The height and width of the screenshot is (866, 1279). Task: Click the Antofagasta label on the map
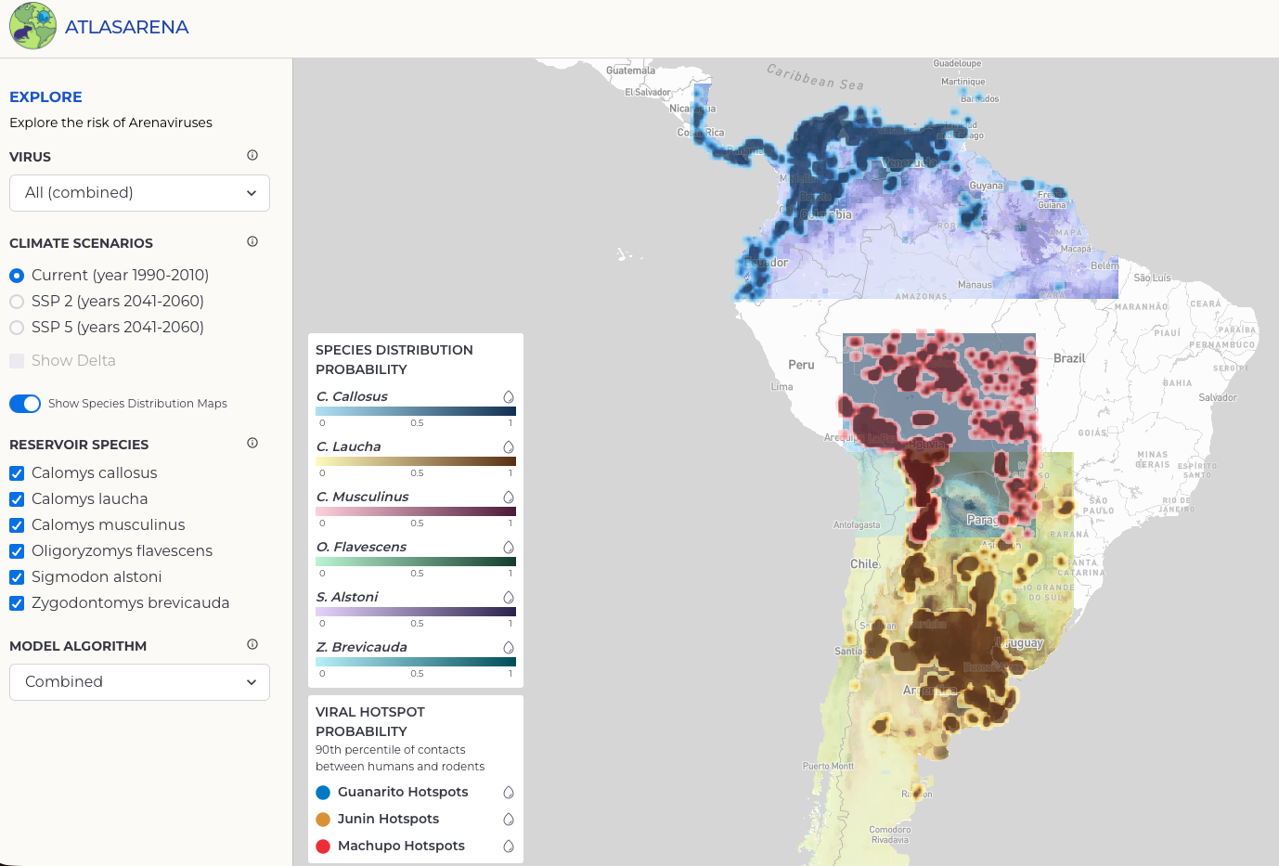tap(857, 525)
